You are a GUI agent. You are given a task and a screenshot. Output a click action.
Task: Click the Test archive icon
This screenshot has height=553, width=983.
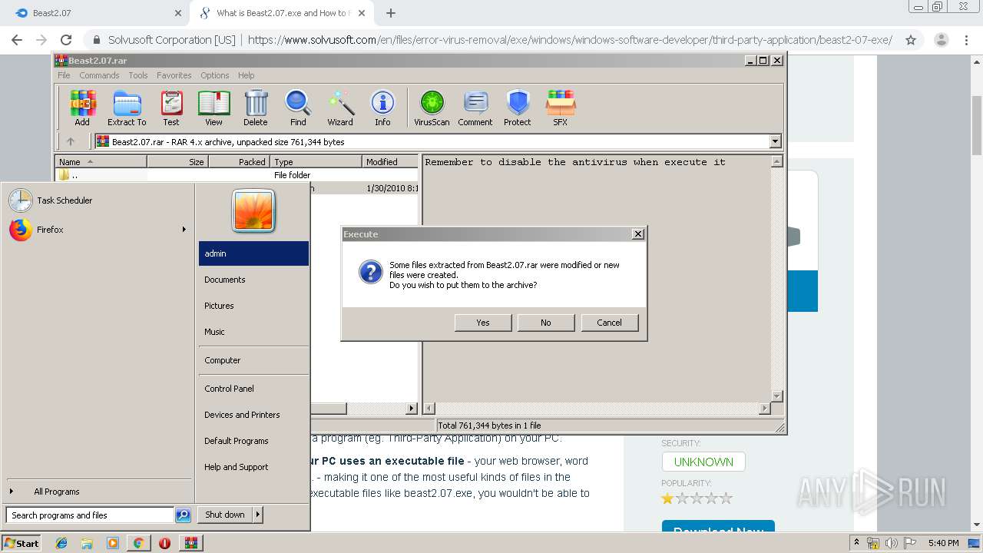(171, 108)
